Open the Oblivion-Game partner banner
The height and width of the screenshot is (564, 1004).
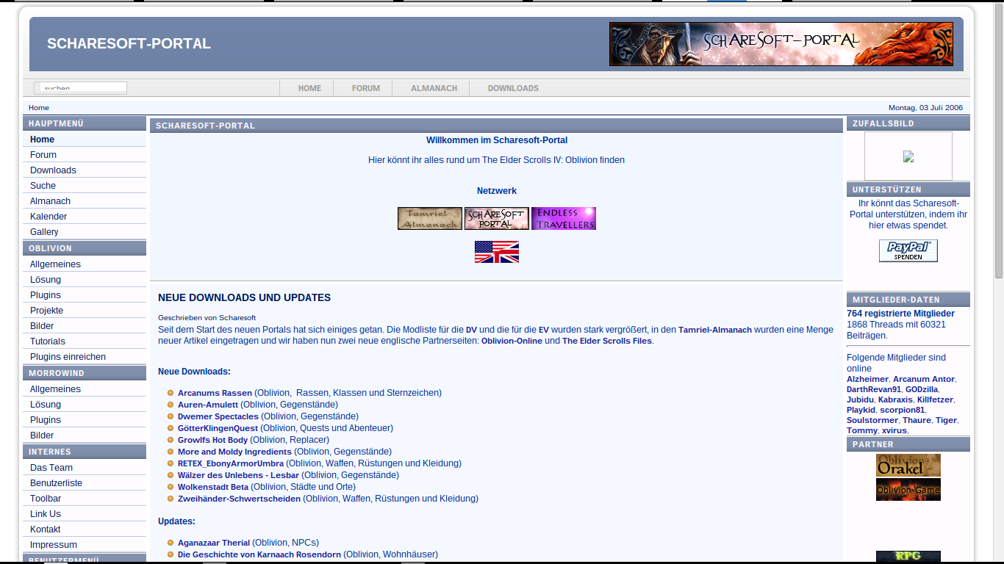[908, 489]
